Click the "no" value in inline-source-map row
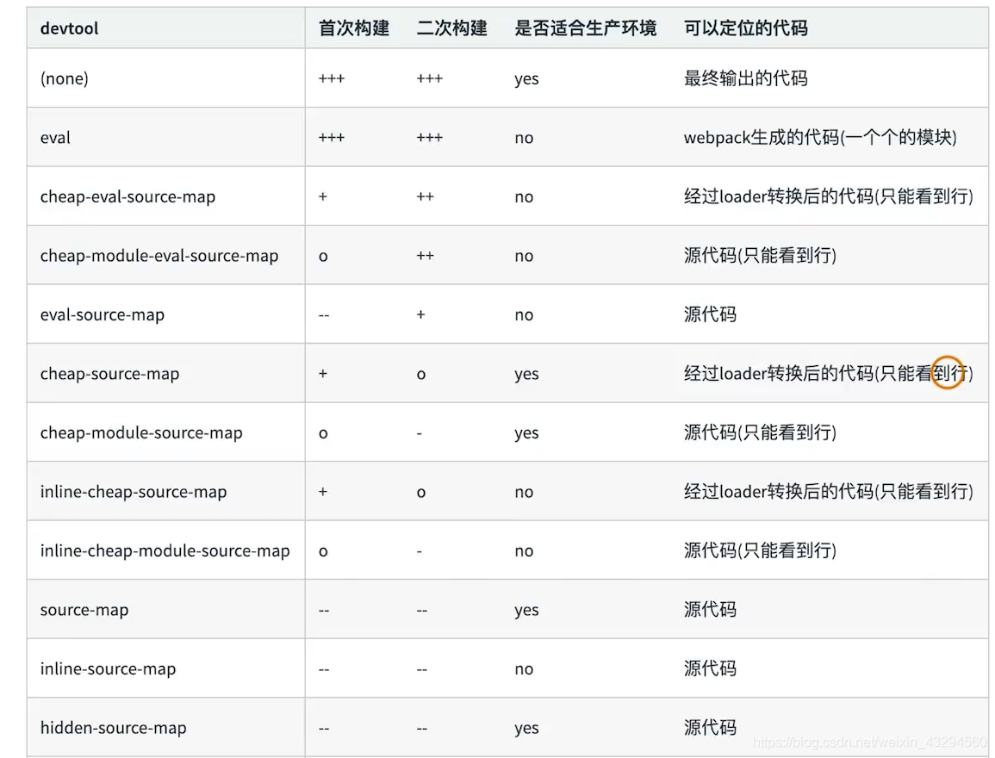The height and width of the screenshot is (758, 995). 524,668
